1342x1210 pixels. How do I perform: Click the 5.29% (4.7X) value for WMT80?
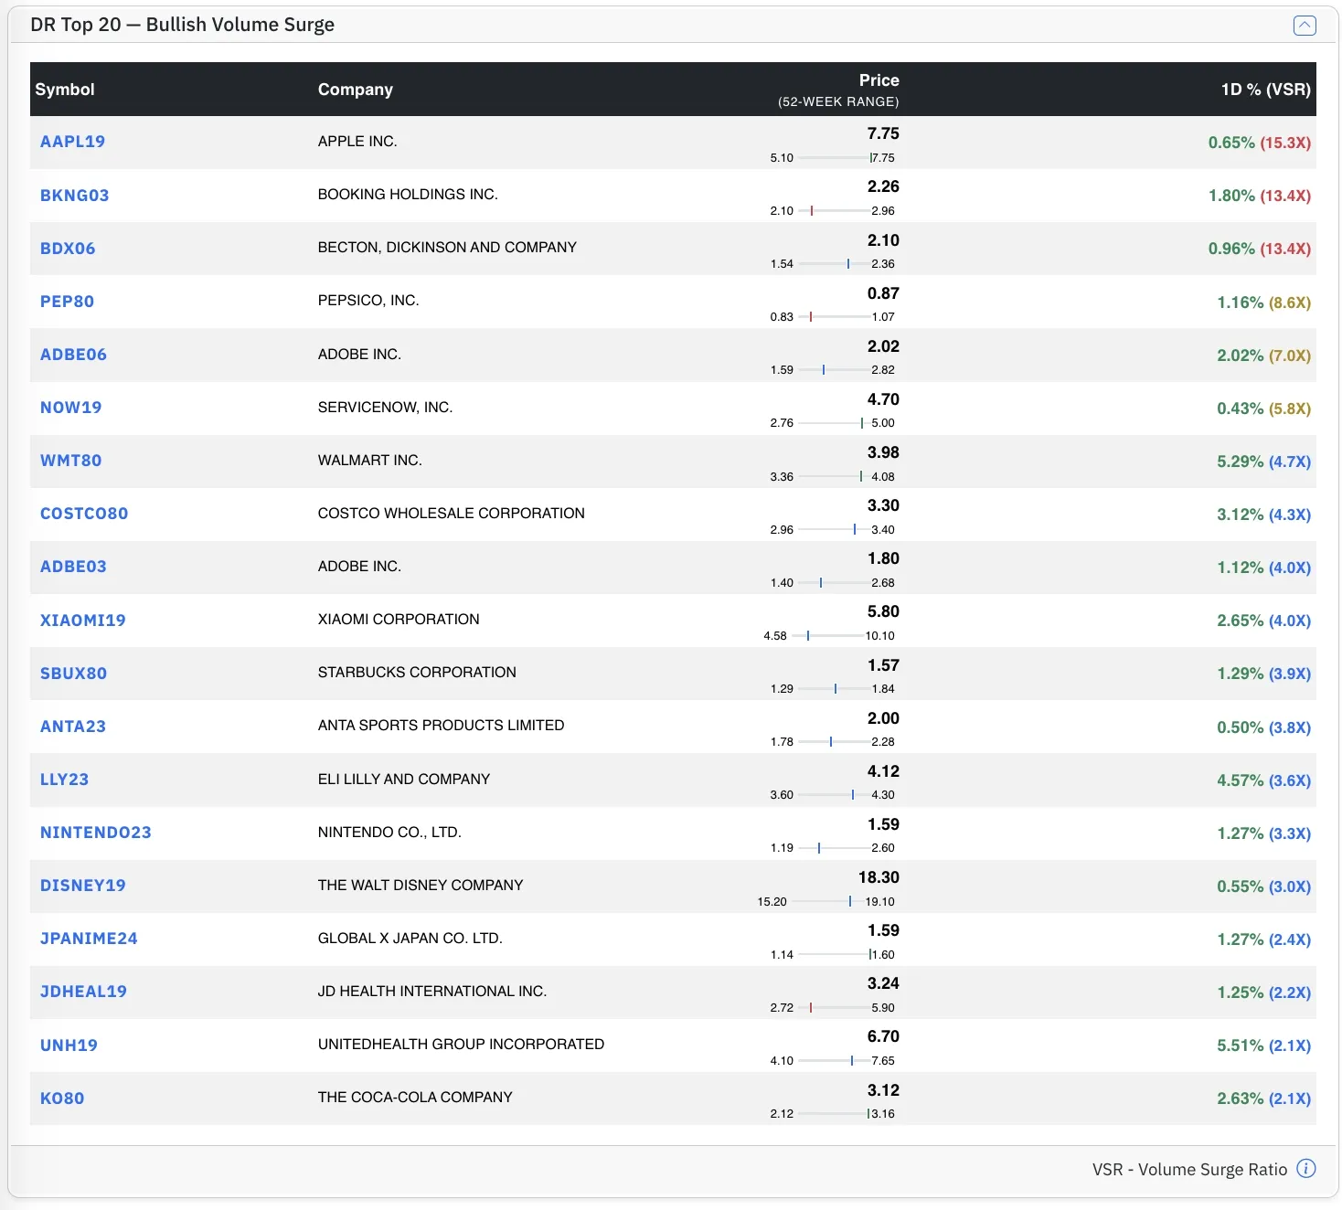[x=1263, y=462]
